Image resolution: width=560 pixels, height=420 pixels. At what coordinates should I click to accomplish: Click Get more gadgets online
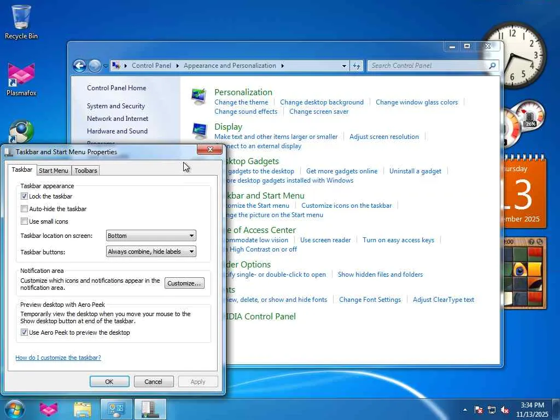[342, 171]
